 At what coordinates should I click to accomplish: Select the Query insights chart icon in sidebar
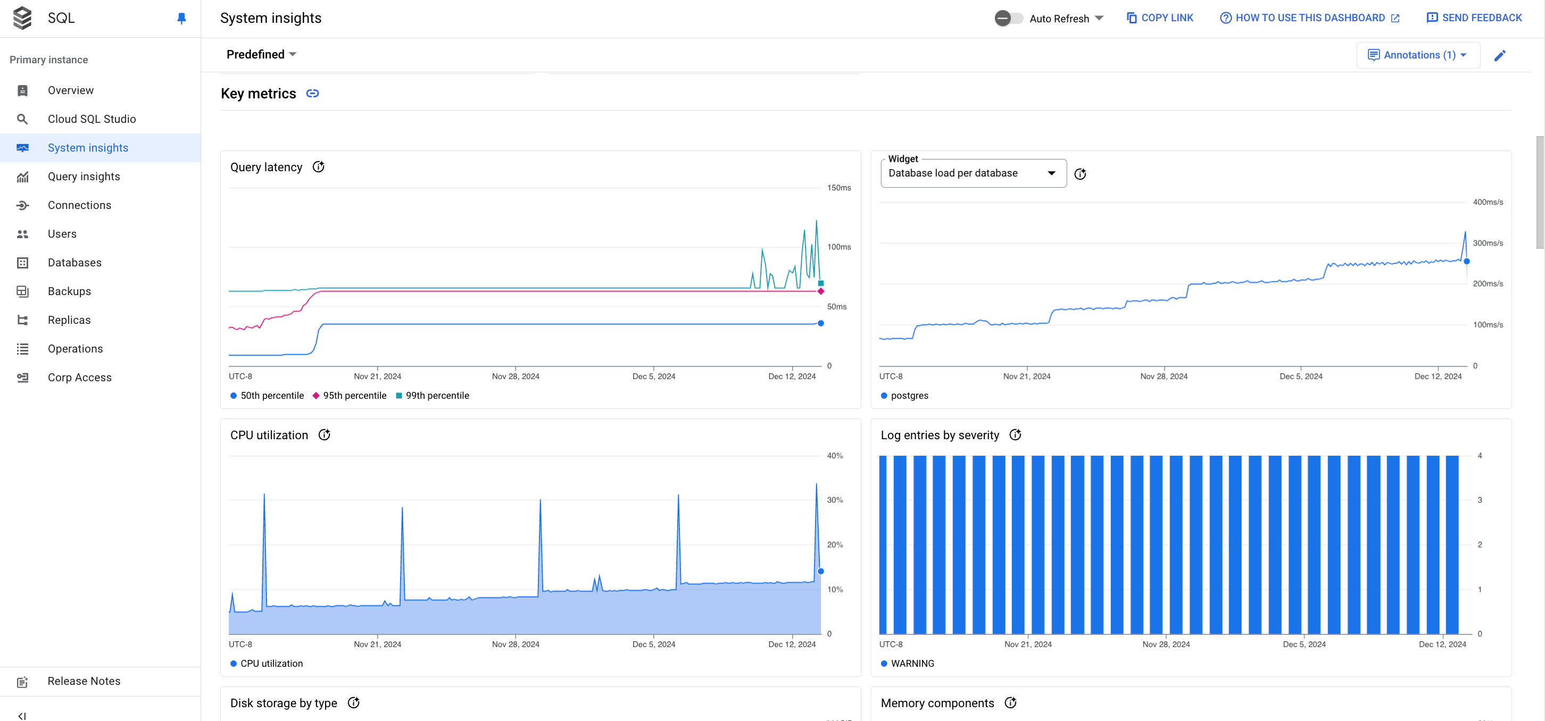pyautogui.click(x=22, y=176)
